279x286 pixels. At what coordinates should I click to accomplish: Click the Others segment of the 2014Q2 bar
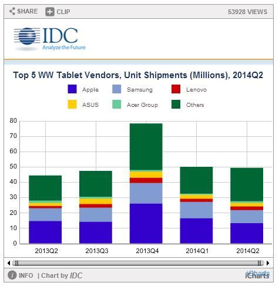coord(247,184)
